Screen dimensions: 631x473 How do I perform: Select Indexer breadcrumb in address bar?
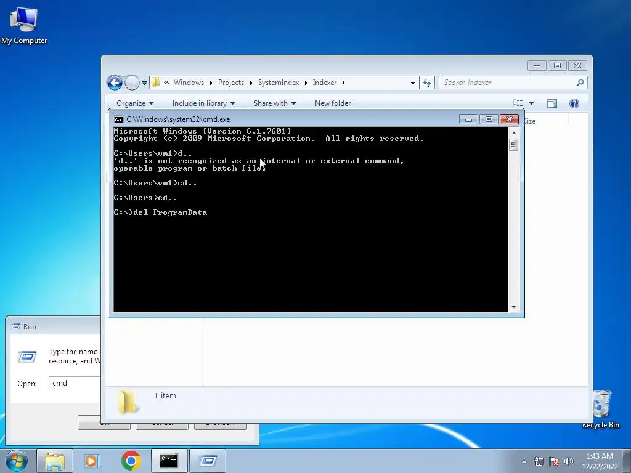[324, 83]
